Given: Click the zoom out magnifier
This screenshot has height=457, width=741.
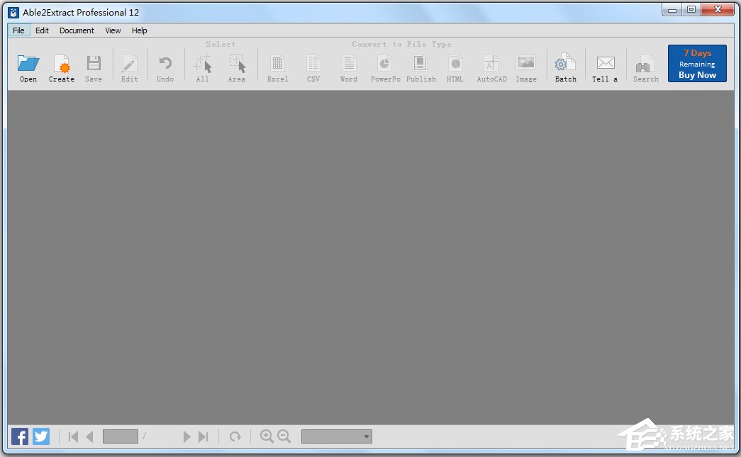Looking at the screenshot, I should (284, 436).
